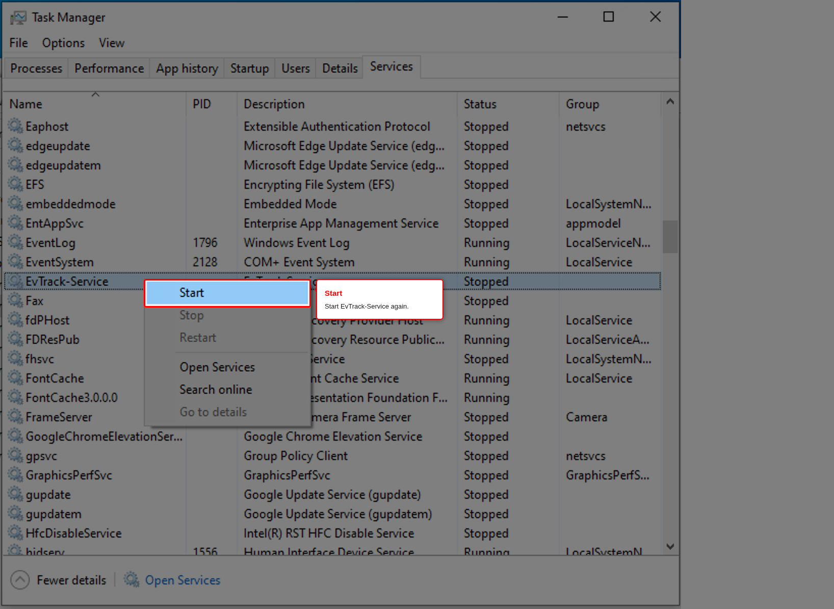834x609 pixels.
Task: Click the scrollbar down arrow
Action: 670,546
